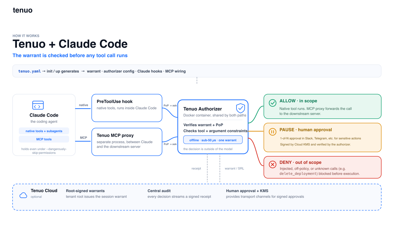Click the cloud icon next to Tenuo Cloud
The width and height of the screenshot is (402, 226).
coord(23,195)
